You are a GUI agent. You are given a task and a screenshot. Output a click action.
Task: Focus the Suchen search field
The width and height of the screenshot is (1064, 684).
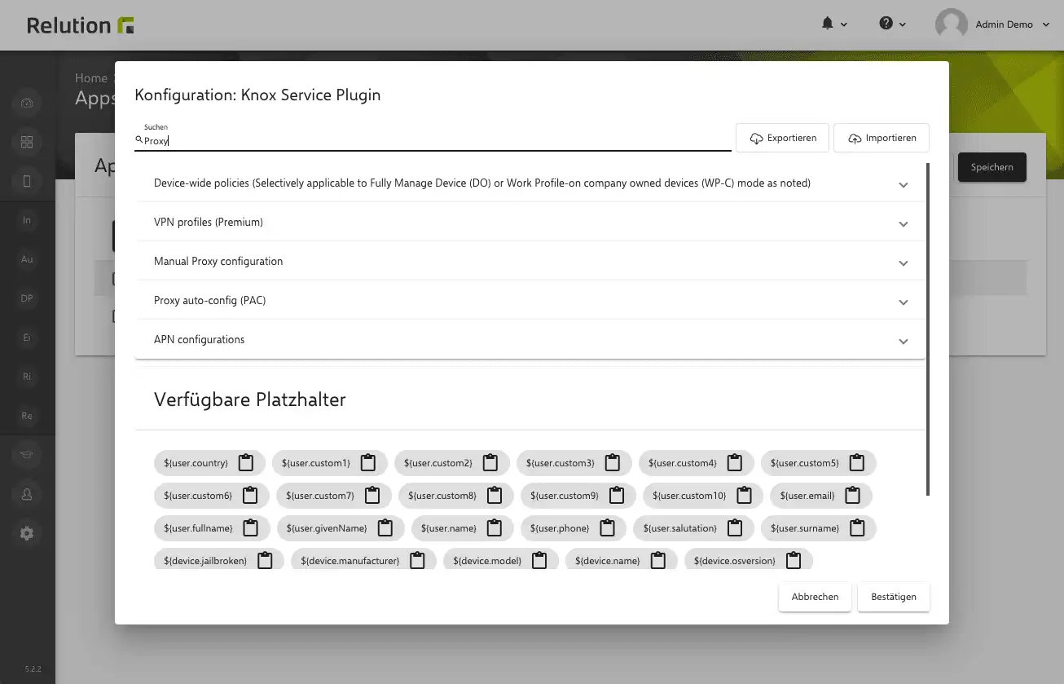click(433, 140)
